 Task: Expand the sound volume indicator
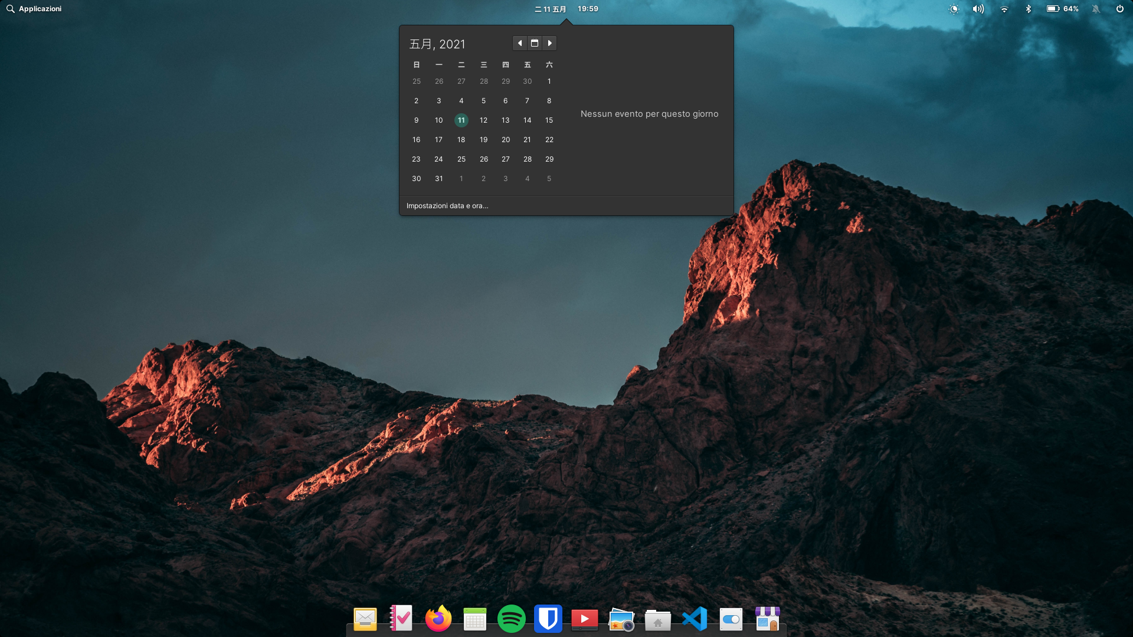(x=978, y=9)
